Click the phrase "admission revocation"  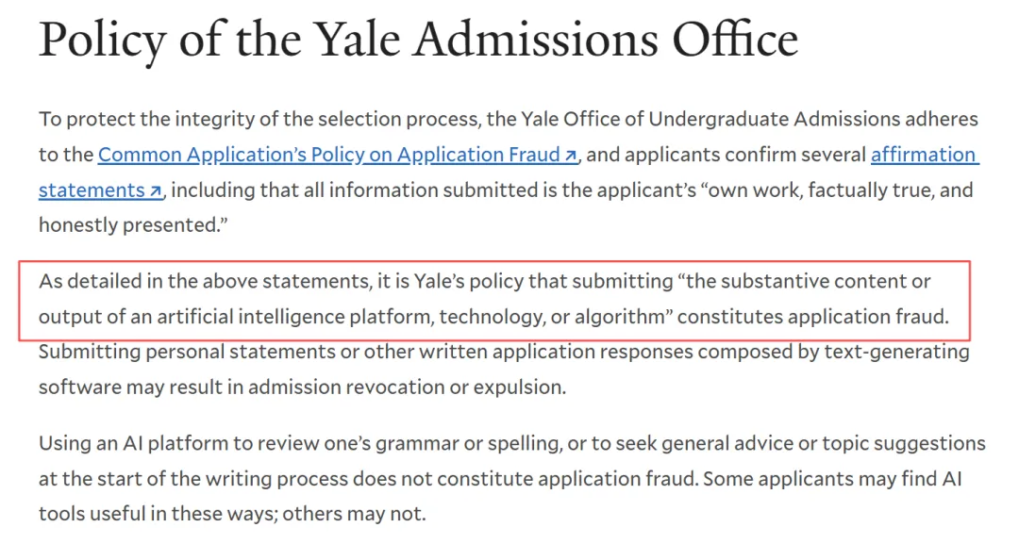[345, 387]
